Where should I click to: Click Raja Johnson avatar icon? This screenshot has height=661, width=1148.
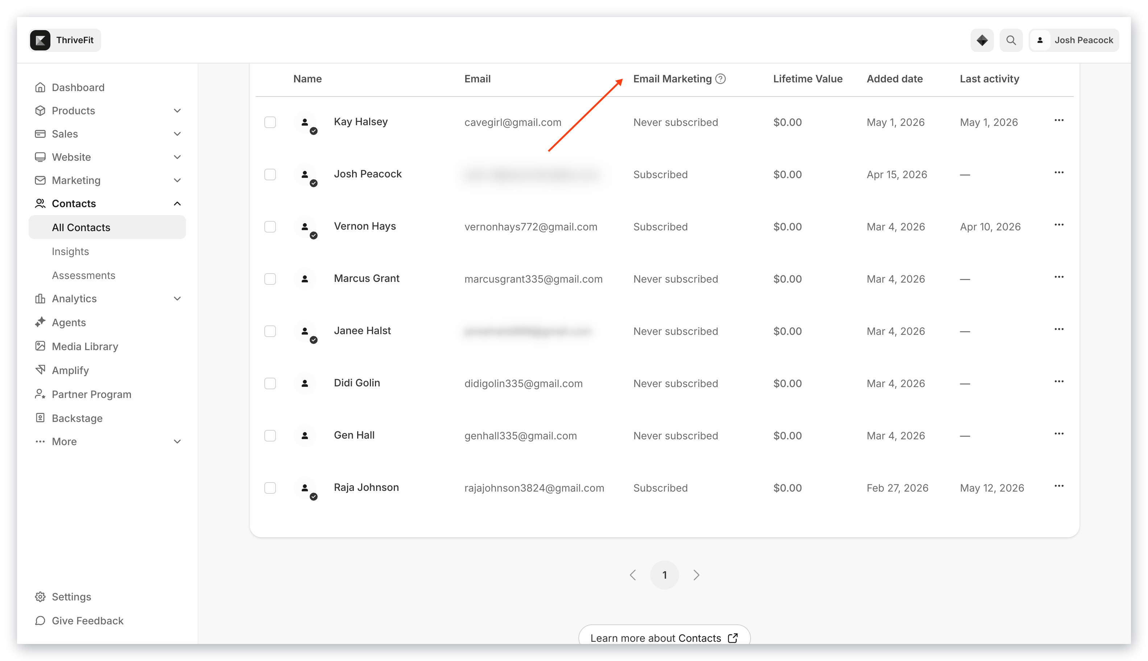[305, 488]
